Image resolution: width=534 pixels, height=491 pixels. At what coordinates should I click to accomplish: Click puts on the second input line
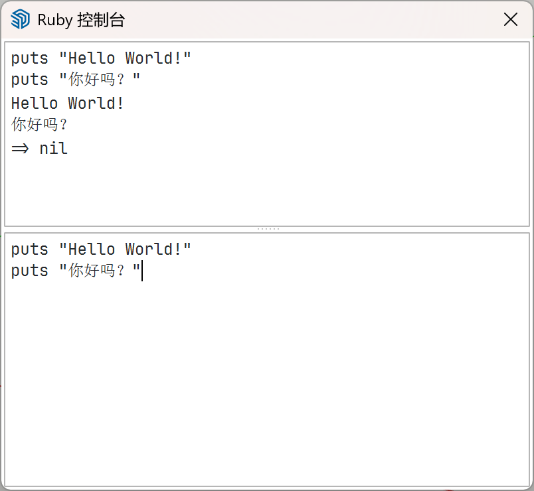(30, 271)
